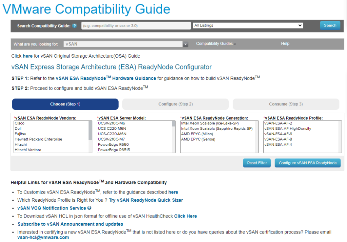Click the search help question mark icon

(75, 26)
